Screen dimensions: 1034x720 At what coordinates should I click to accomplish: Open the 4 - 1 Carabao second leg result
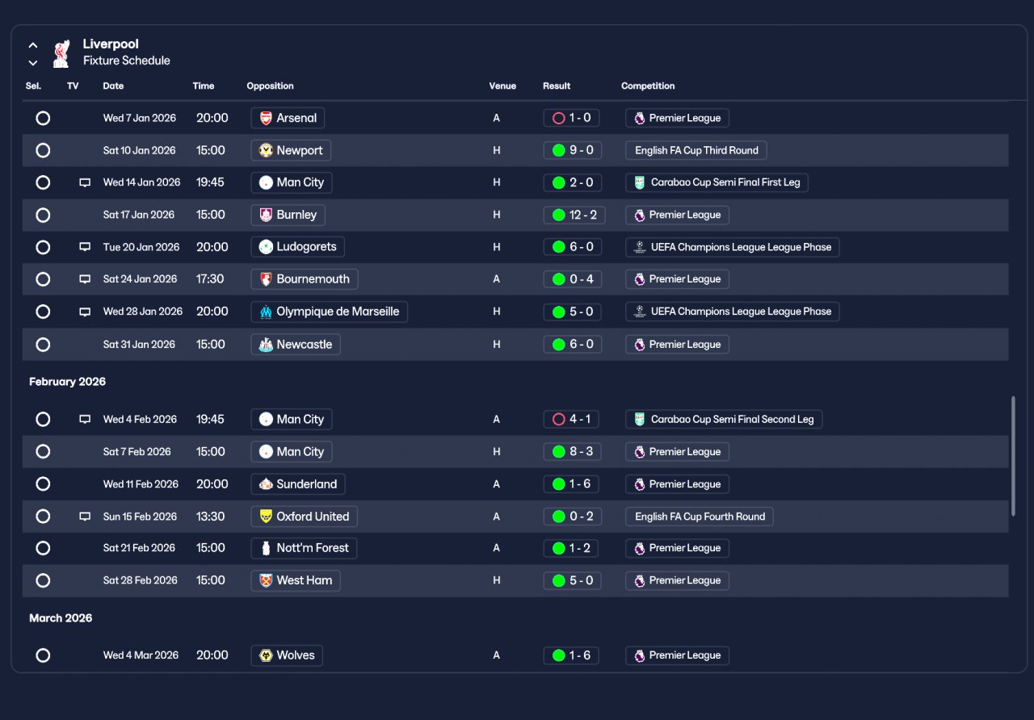click(x=571, y=420)
